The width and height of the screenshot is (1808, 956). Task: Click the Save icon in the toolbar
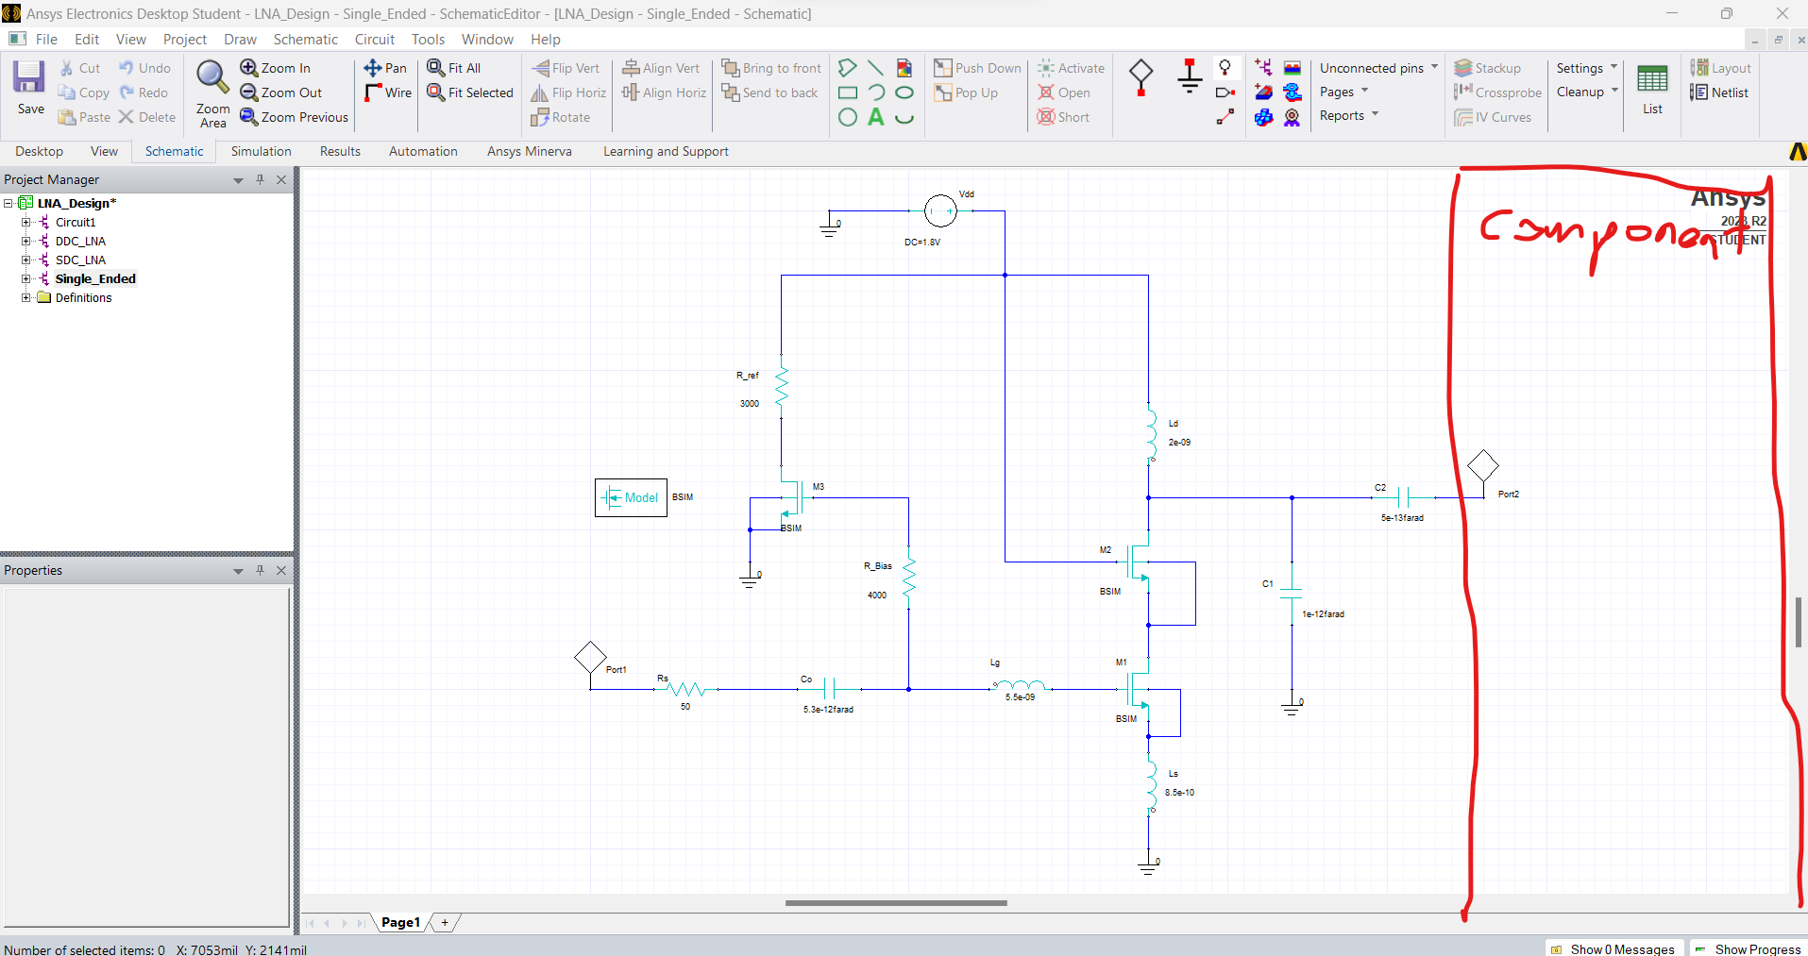[29, 87]
